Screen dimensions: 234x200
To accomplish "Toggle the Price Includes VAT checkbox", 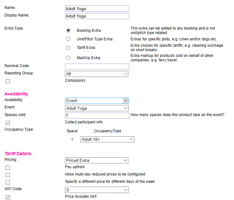I will click(8, 197).
